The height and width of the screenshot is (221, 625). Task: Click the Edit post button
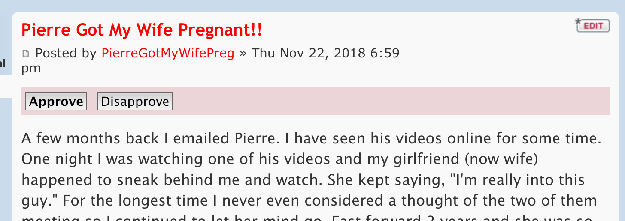(593, 26)
